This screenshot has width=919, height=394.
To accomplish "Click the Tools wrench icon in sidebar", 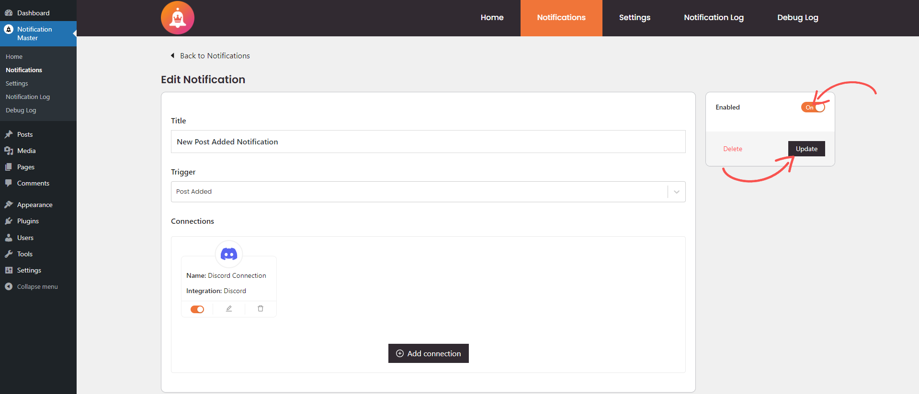I will (9, 254).
